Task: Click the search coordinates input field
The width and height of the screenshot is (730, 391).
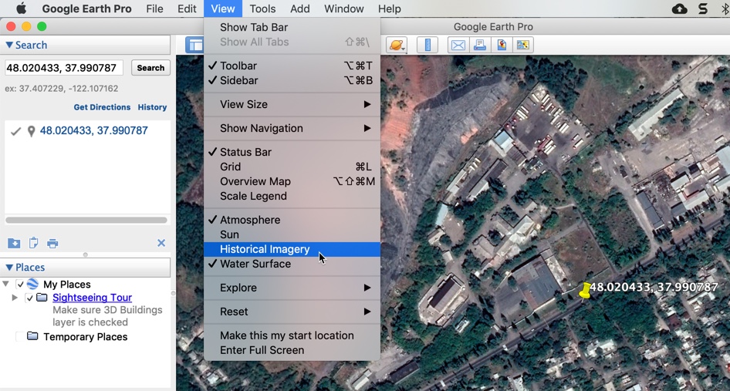Action: pyautogui.click(x=64, y=68)
